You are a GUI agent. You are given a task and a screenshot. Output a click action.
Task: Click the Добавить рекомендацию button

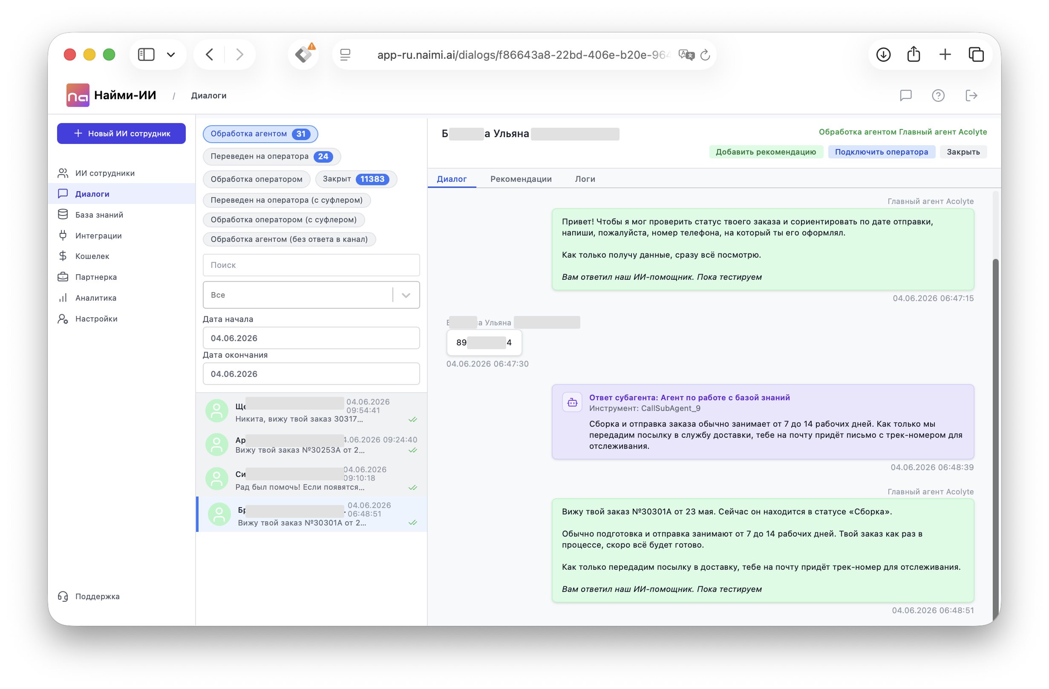(766, 152)
